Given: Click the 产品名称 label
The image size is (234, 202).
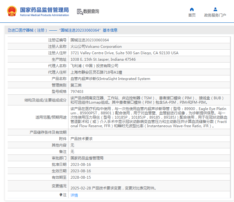Looking at the screenshot, I should (x=59, y=79).
